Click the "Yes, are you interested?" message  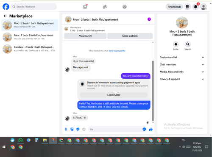pyautogui.click(x=136, y=76)
